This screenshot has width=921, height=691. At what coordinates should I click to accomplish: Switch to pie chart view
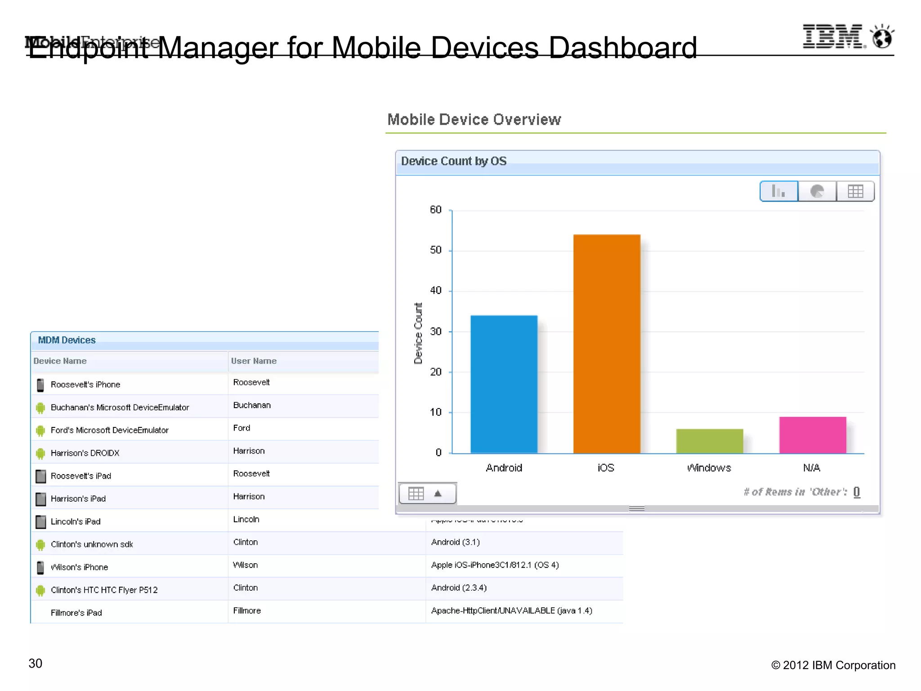pos(817,191)
